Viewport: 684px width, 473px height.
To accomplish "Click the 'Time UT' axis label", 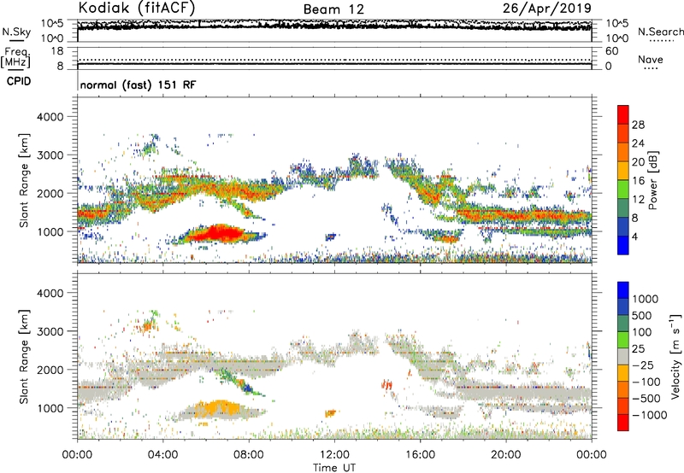I will pyautogui.click(x=334, y=468).
